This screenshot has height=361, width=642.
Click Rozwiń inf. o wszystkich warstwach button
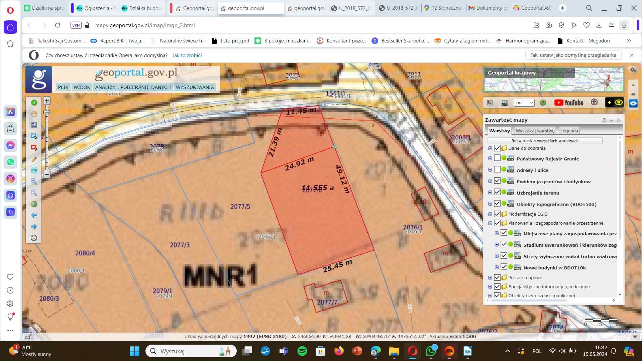[x=545, y=141]
